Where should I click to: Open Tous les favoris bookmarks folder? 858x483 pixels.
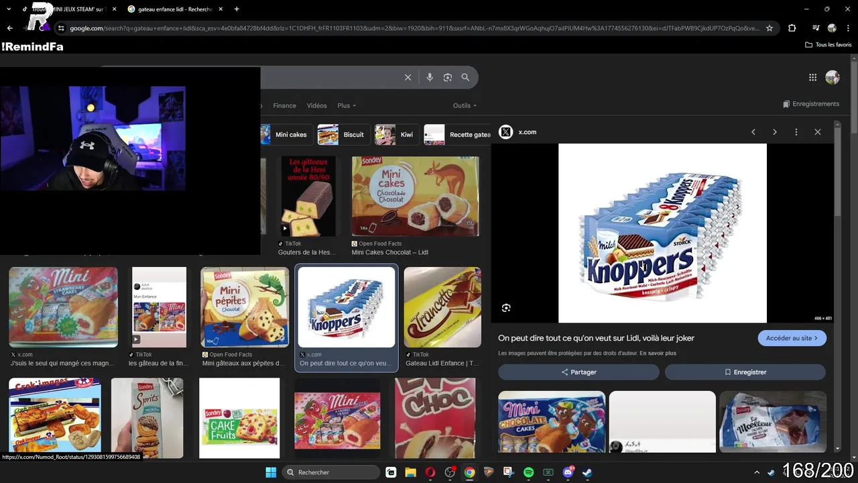click(829, 44)
